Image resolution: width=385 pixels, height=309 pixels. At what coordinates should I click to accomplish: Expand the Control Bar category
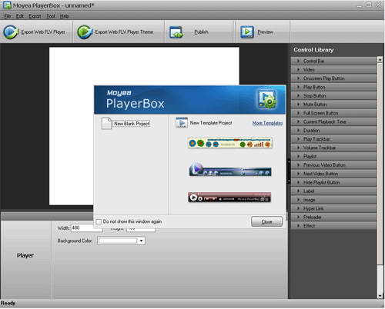click(x=333, y=61)
